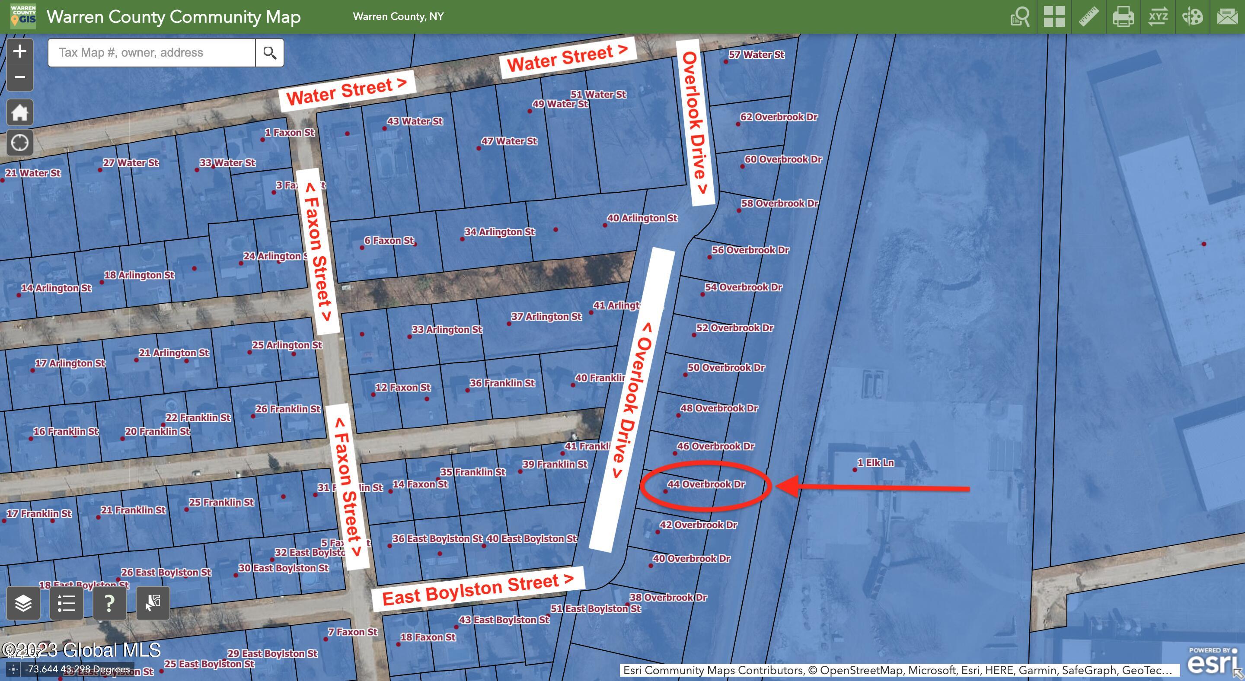Click the my location target button
This screenshot has height=681, width=1245.
pos(20,143)
